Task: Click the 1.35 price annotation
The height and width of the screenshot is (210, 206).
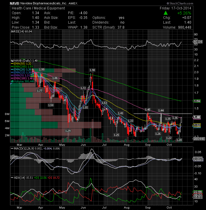Action: [x=168, y=119]
